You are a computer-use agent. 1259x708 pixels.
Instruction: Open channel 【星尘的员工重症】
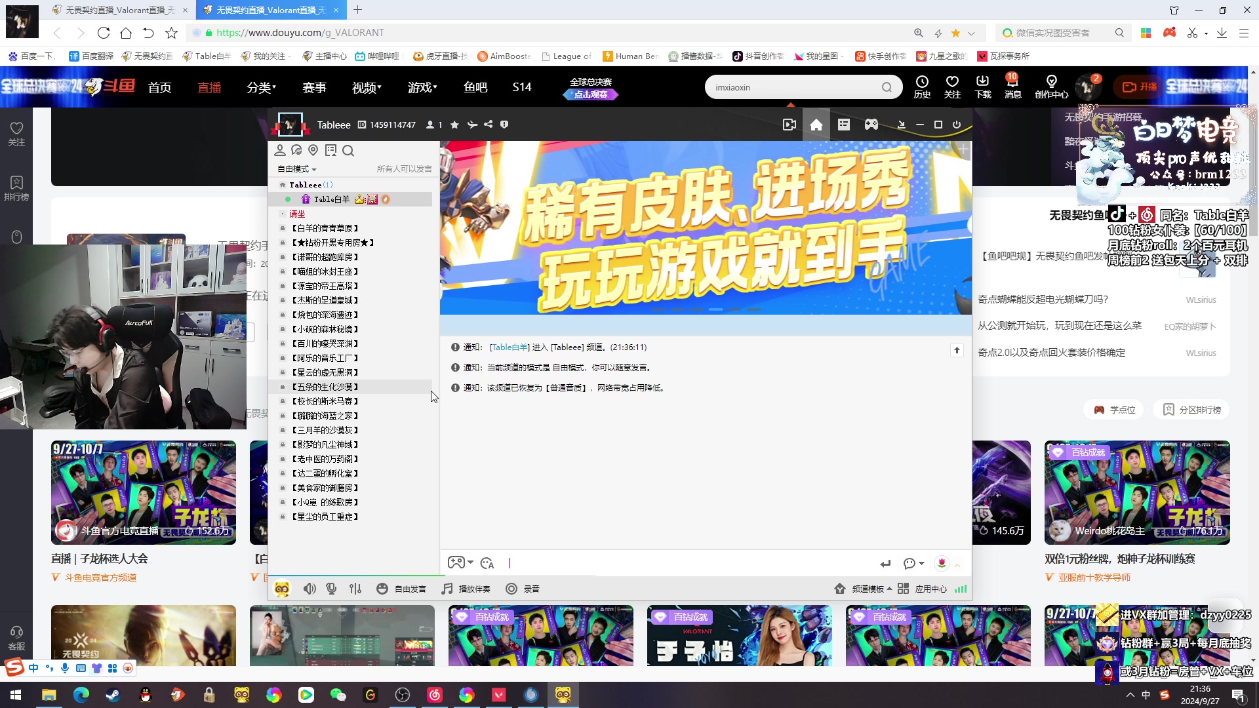point(325,517)
